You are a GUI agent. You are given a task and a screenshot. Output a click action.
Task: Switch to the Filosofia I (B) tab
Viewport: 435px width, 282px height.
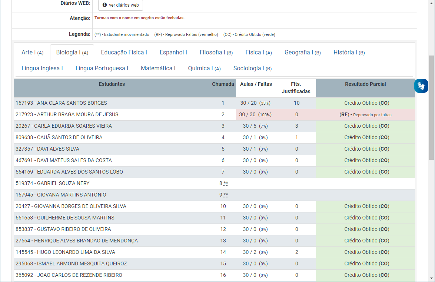pos(216,52)
